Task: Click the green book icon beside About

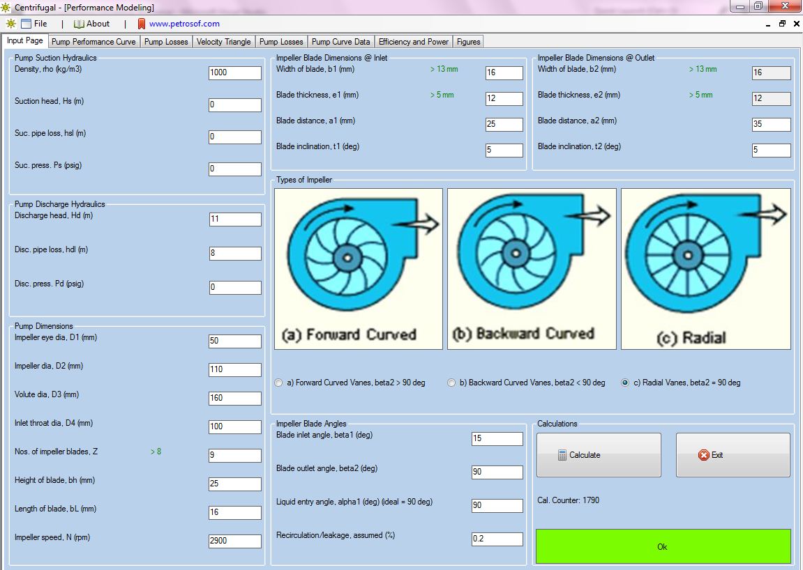Action: (78, 23)
